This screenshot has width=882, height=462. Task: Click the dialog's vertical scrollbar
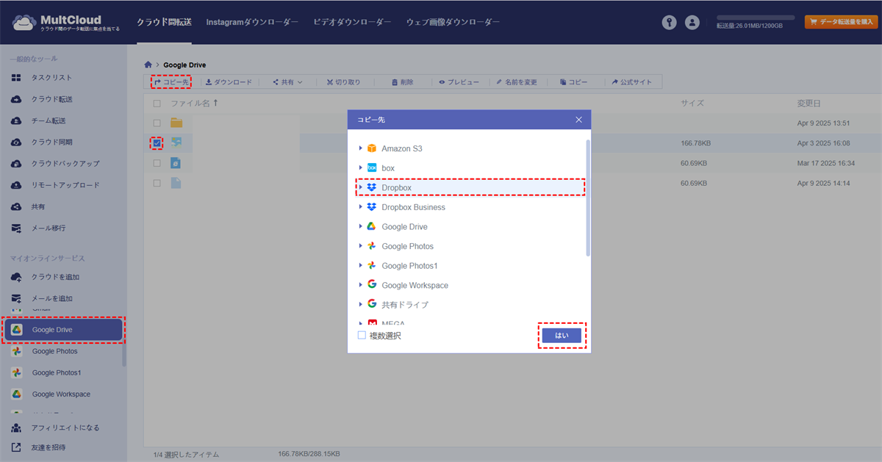click(x=587, y=198)
